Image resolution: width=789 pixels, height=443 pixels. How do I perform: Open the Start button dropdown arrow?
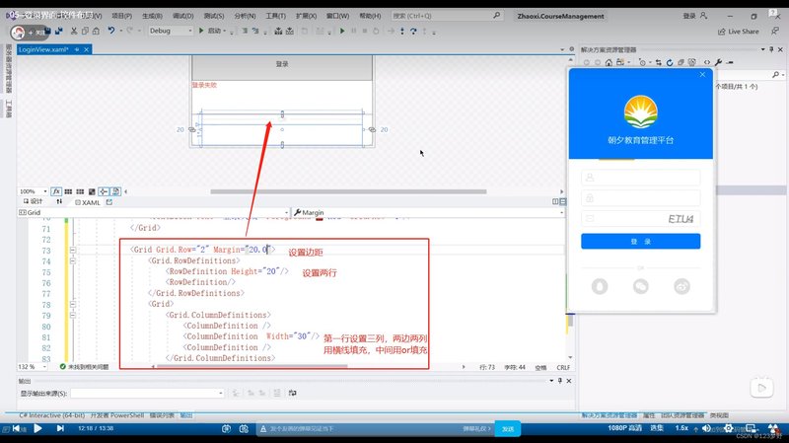[225, 32]
